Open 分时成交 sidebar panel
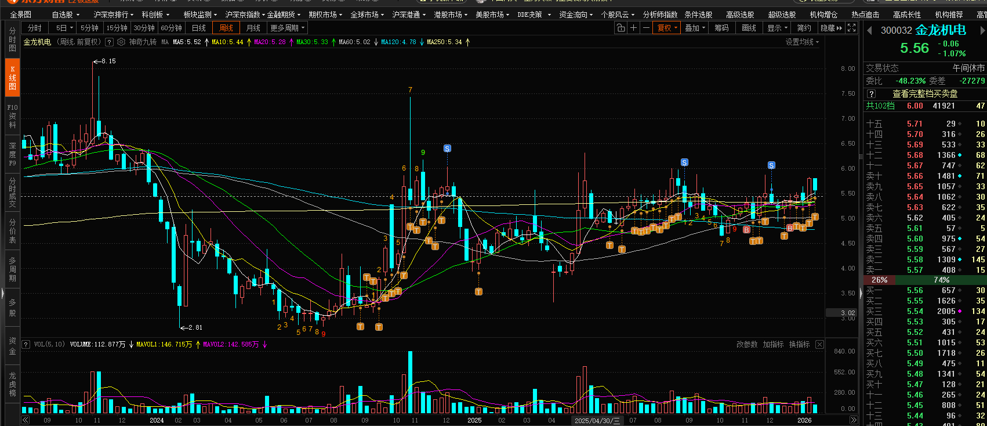987x426 pixels. pos(12,193)
